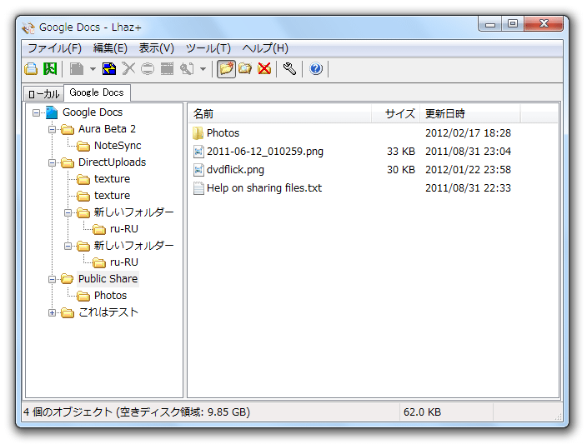Open the ファイル(F) menu
The image size is (587, 444).
(55, 48)
